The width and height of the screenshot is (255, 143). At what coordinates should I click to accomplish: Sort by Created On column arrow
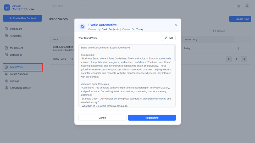pos(197,40)
